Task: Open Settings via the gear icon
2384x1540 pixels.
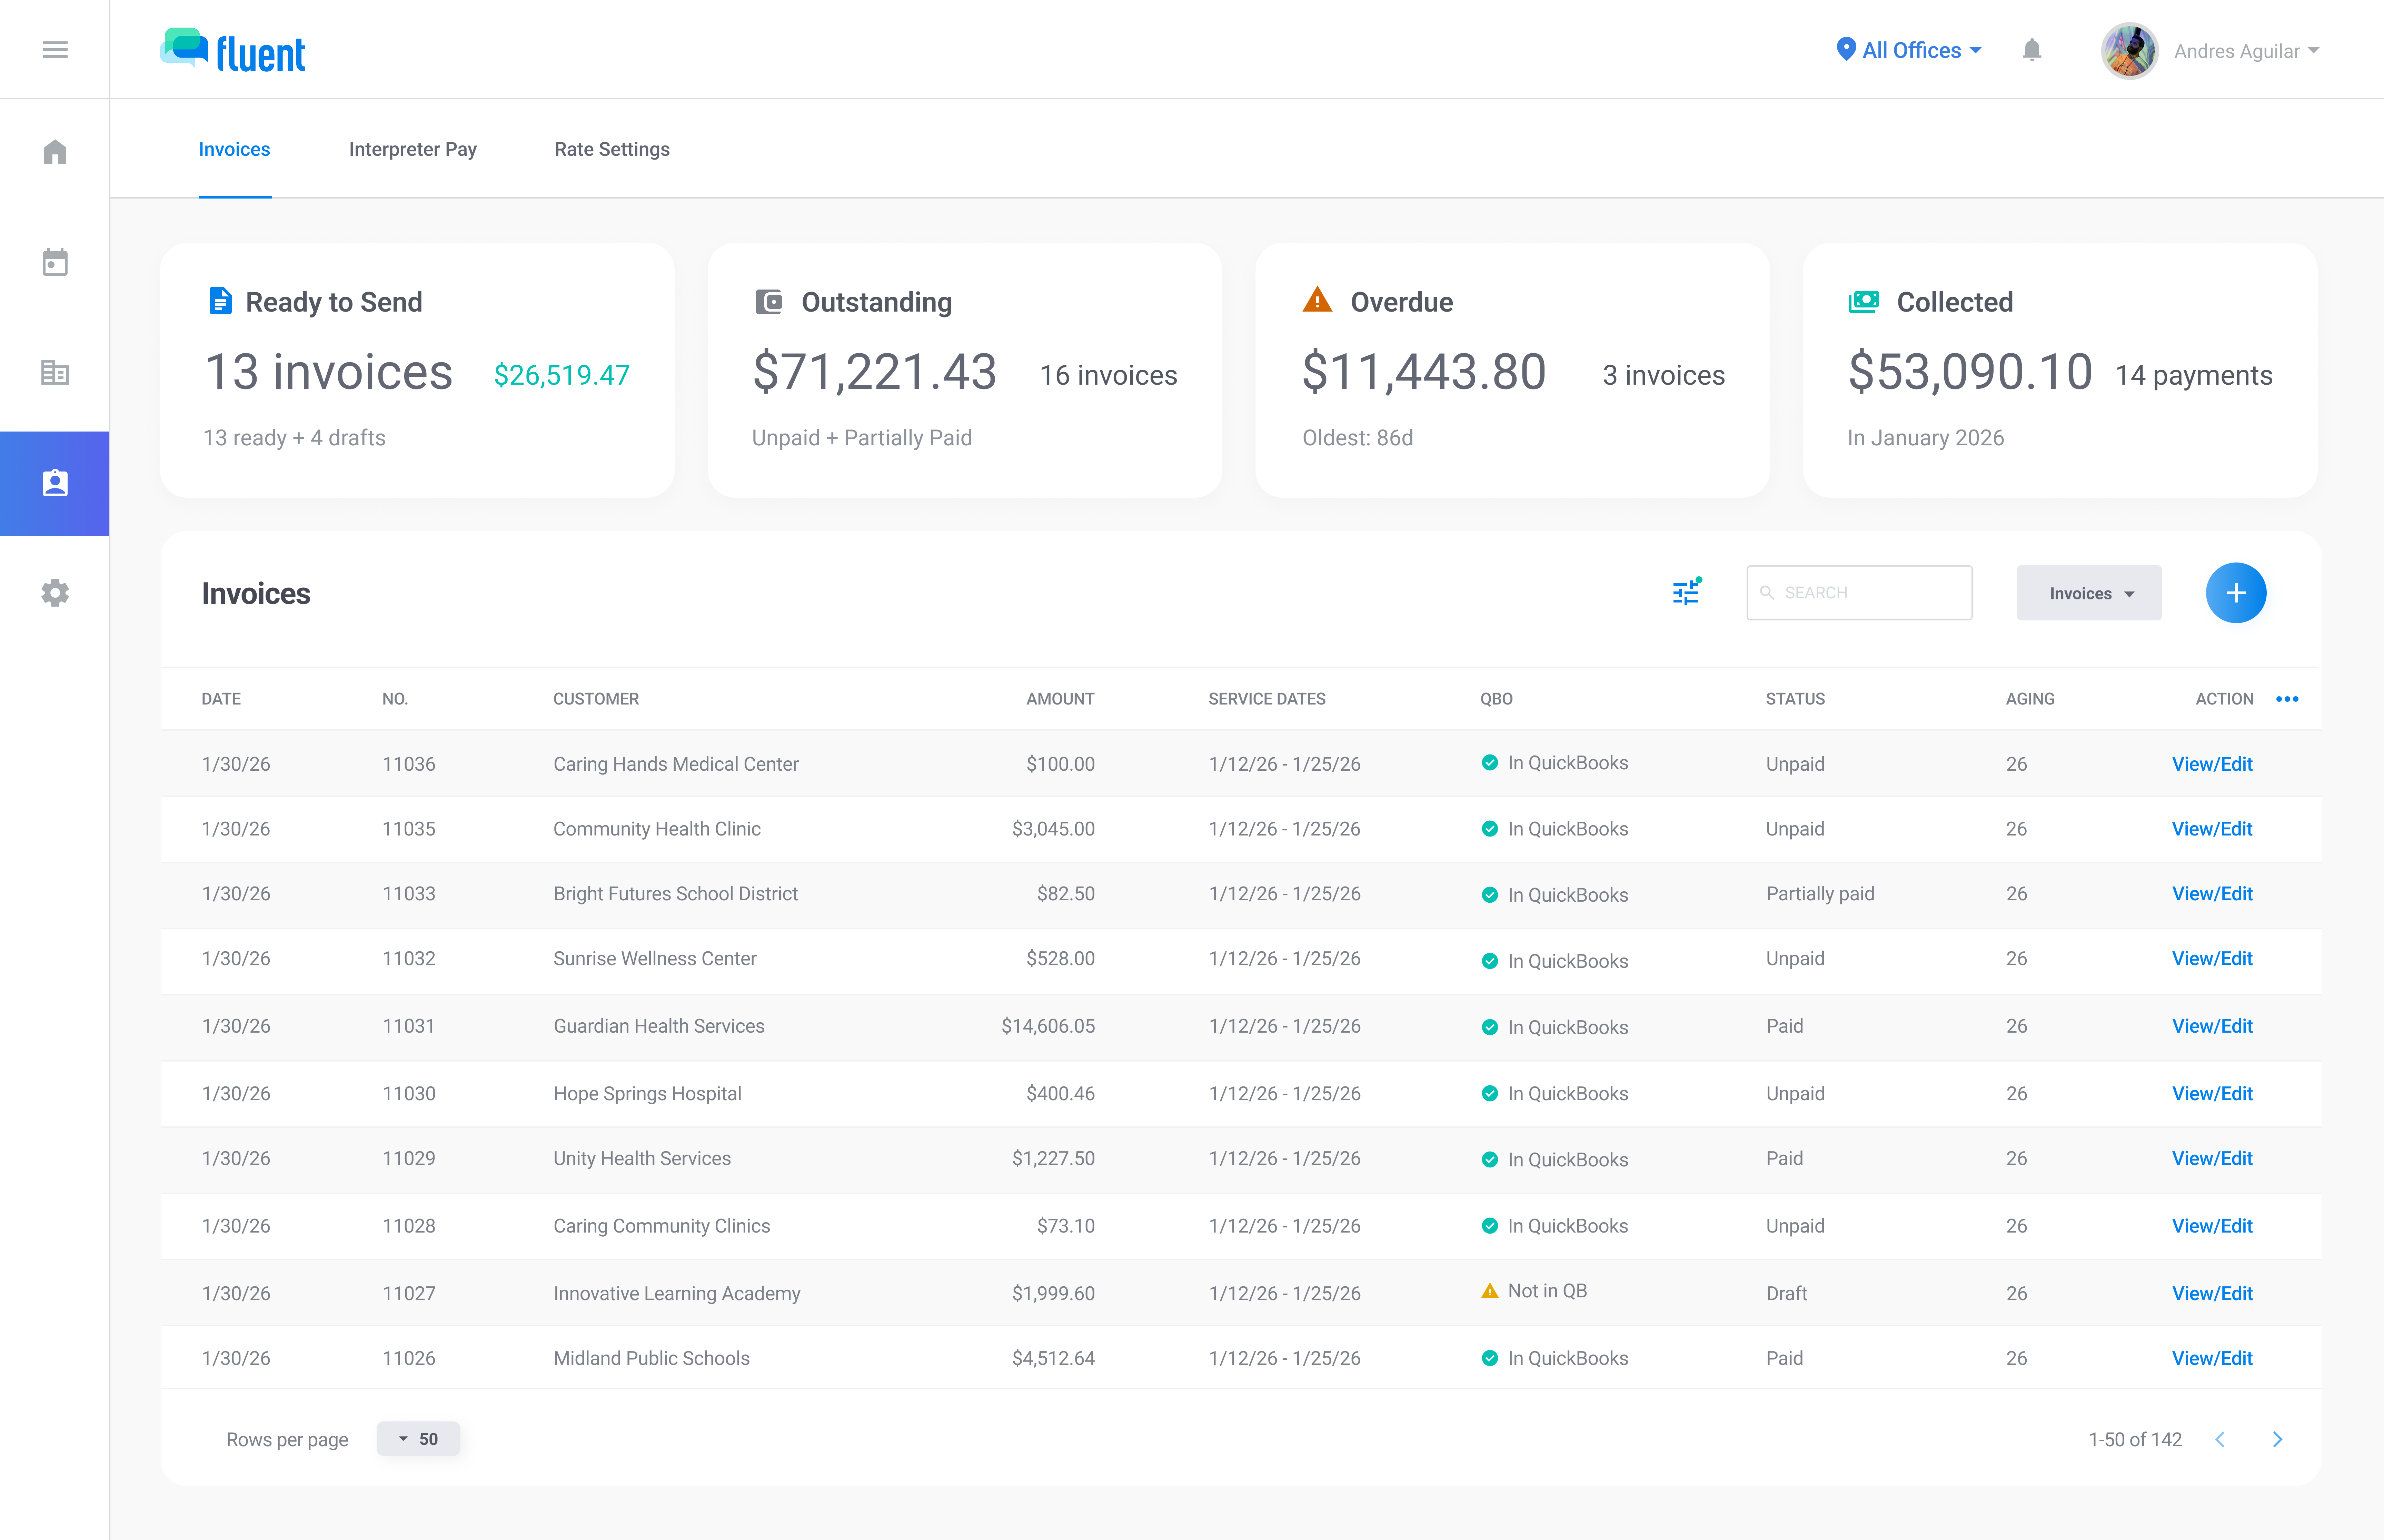Action: pyautogui.click(x=55, y=593)
